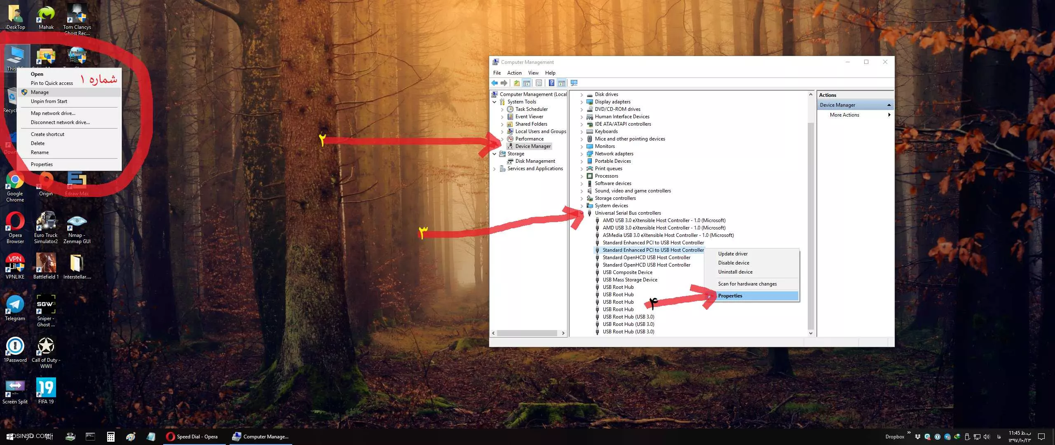Click the Calculator icon on the taskbar
This screenshot has width=1055, height=445.
(x=110, y=437)
